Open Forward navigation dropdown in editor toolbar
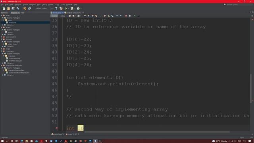The image size is (254, 143). 81,16
